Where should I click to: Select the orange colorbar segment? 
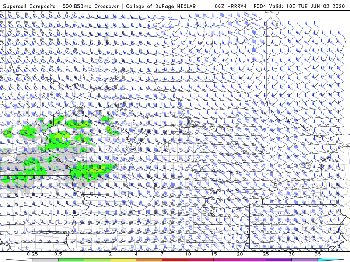tap(149, 260)
